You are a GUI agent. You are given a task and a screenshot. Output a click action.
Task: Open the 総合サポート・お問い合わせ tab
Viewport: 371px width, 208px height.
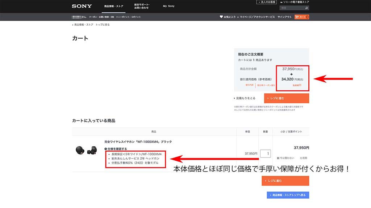(142, 6)
